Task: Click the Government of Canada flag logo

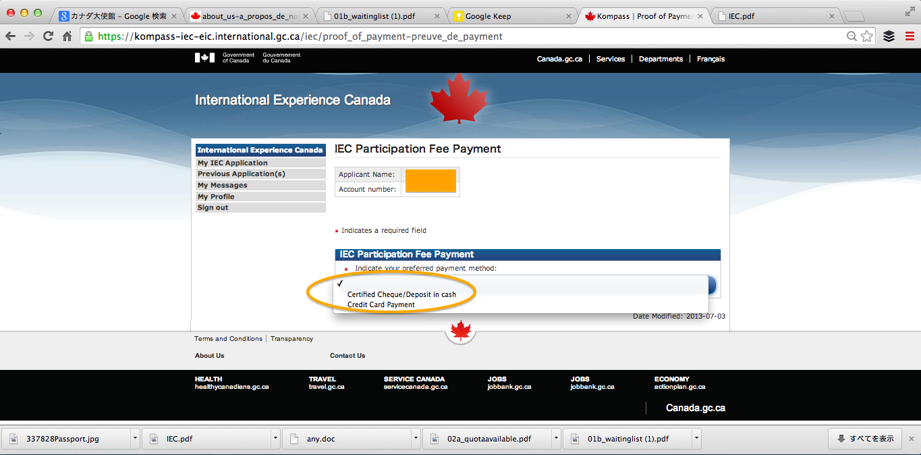Action: (x=205, y=58)
